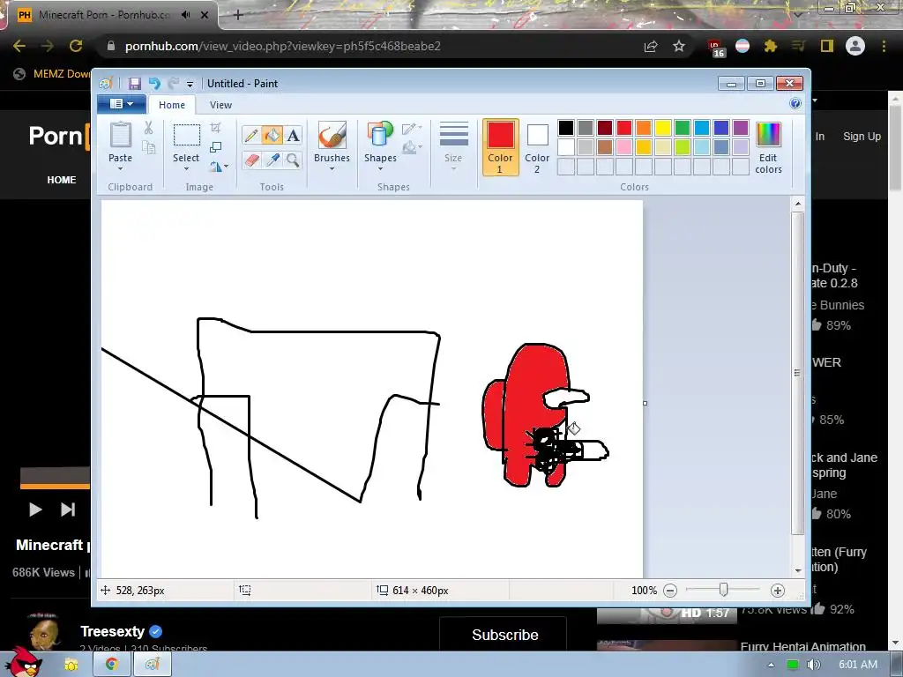
Task: Open the shape Outline dropdown
Action: (x=412, y=129)
